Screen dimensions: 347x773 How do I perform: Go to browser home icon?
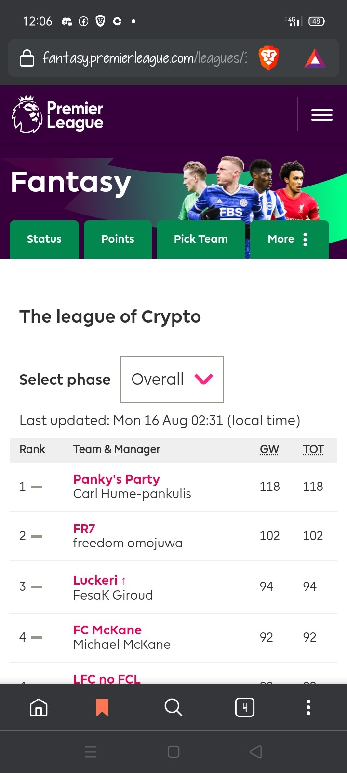[x=39, y=707]
